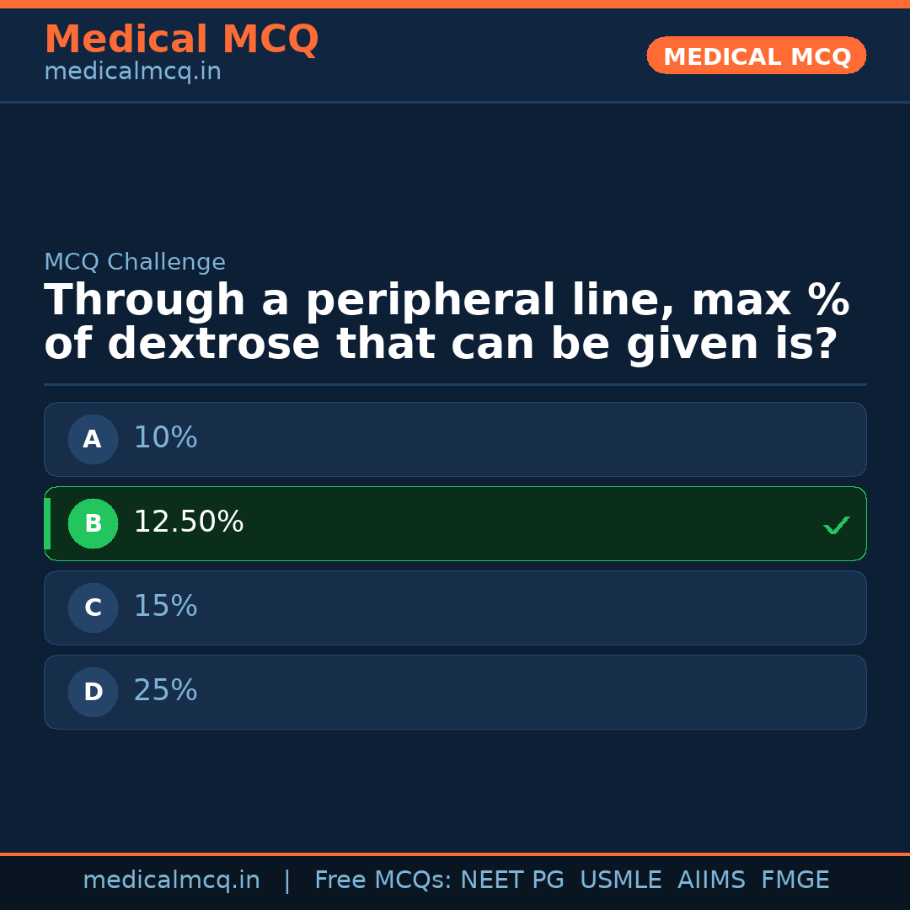Pick the 15% answer text
The height and width of the screenshot is (910, 910).
pyautogui.click(x=165, y=607)
